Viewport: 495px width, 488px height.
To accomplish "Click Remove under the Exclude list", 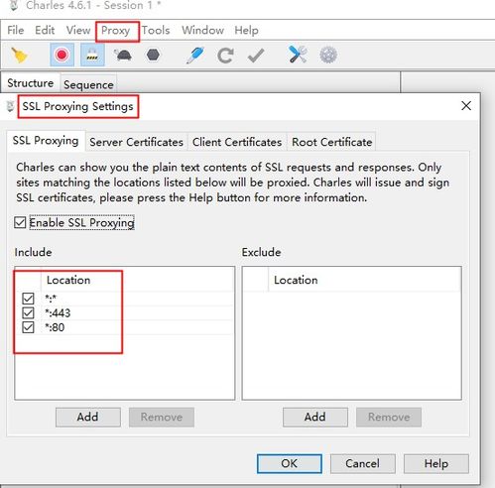I will click(x=389, y=417).
